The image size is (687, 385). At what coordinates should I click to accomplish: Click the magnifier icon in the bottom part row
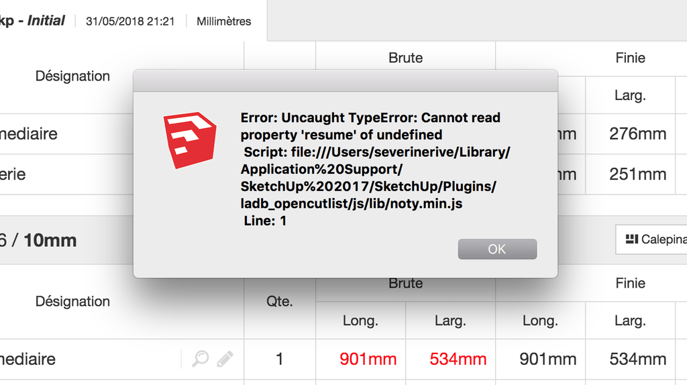point(200,359)
